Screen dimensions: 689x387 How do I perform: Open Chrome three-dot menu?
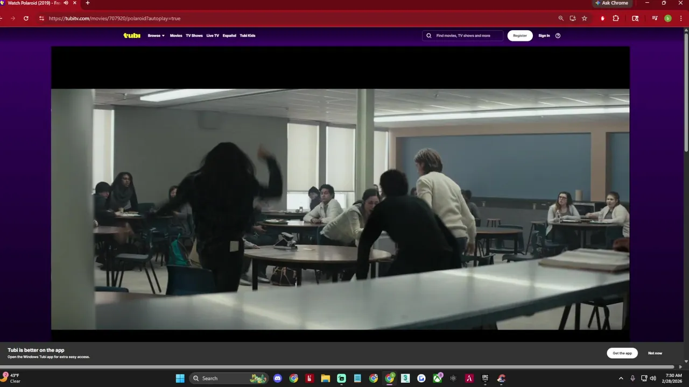pyautogui.click(x=681, y=18)
